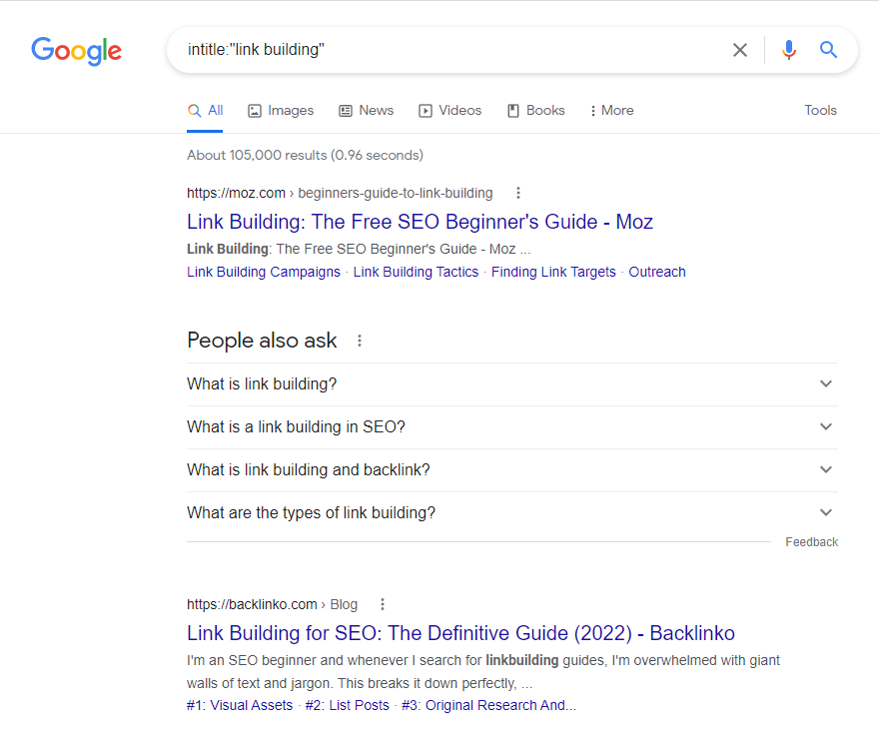The image size is (879, 742).
Task: Click the Tools button
Action: coord(820,111)
